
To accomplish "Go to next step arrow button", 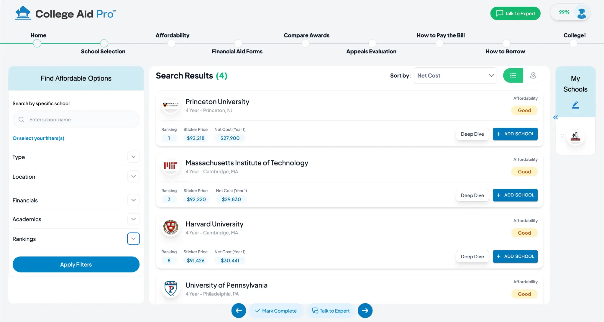I will (x=365, y=310).
